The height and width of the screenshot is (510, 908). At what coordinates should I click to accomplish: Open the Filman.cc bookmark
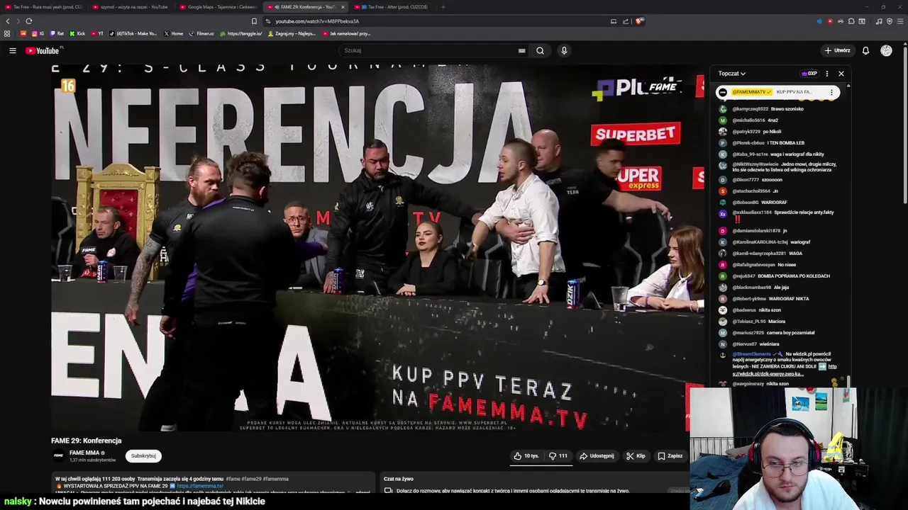point(201,33)
